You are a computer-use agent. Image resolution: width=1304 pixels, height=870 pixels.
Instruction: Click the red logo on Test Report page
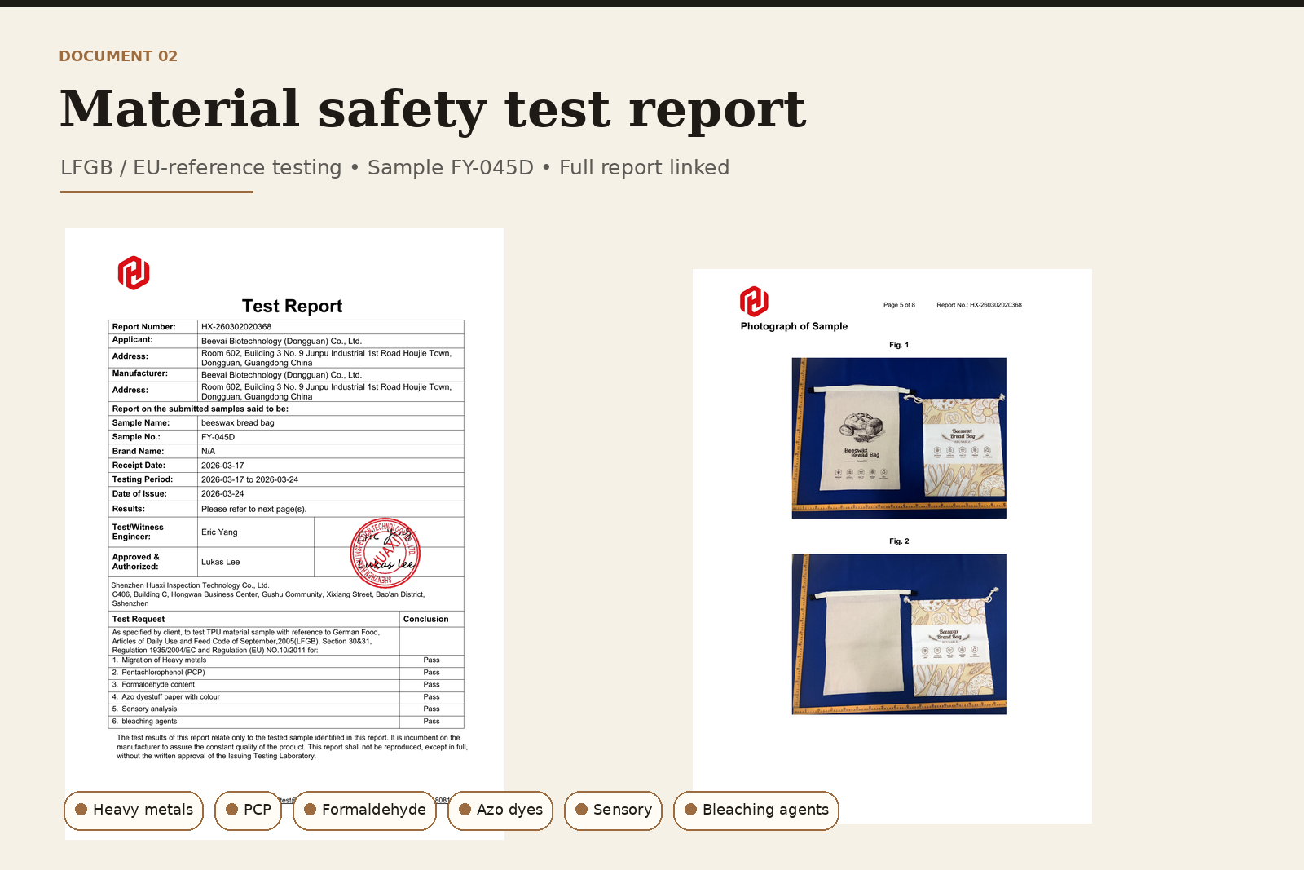(x=134, y=273)
